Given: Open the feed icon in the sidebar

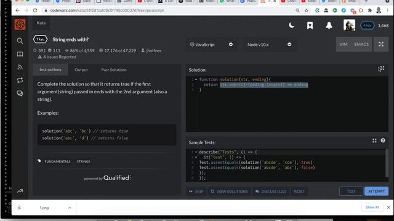Looking at the screenshot, I should click(20, 67).
